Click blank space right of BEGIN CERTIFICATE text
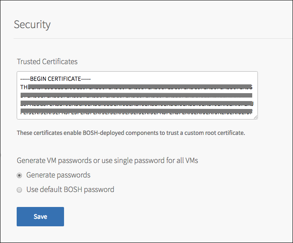 (175, 79)
